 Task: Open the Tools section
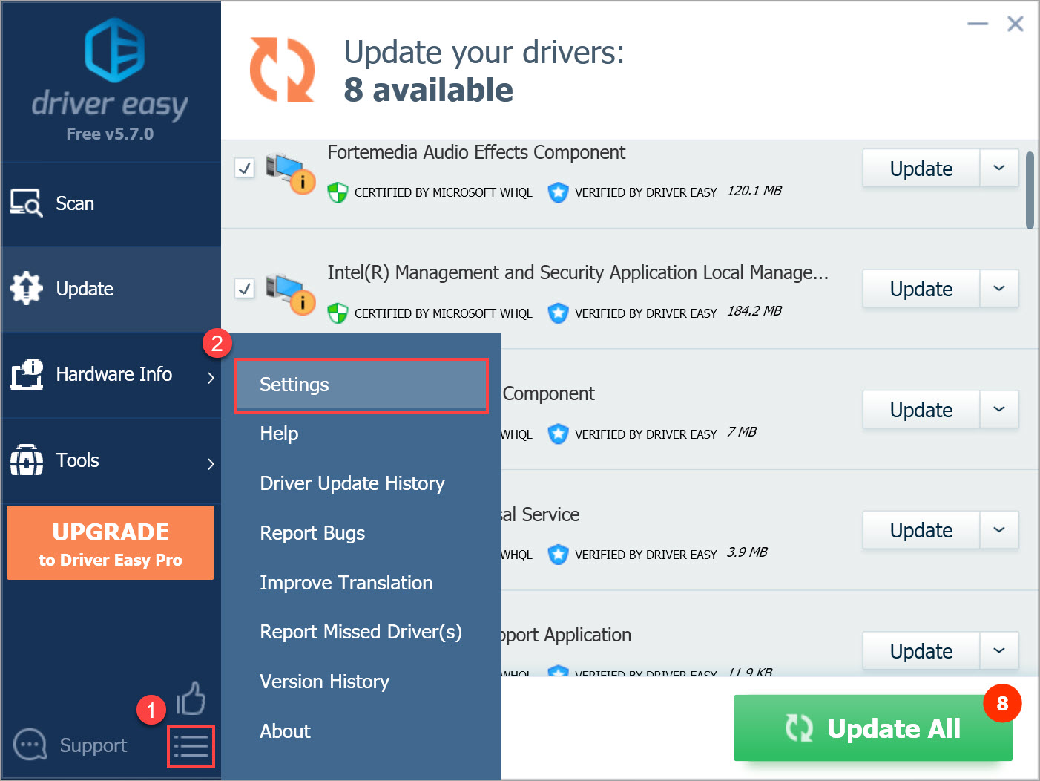pos(111,460)
